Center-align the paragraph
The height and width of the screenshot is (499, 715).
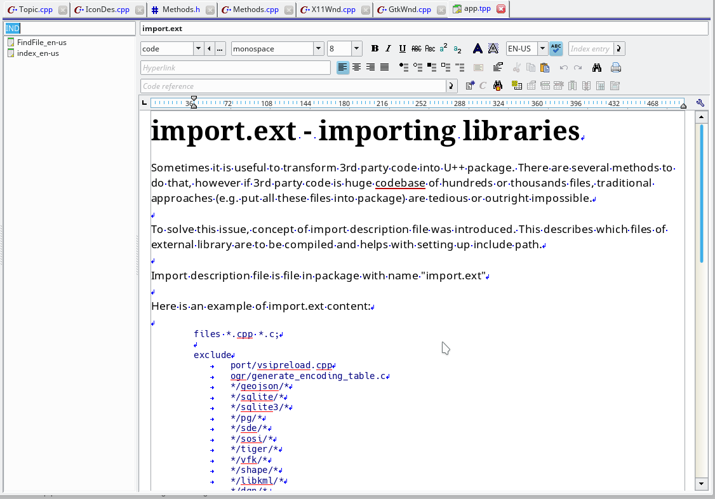point(357,67)
